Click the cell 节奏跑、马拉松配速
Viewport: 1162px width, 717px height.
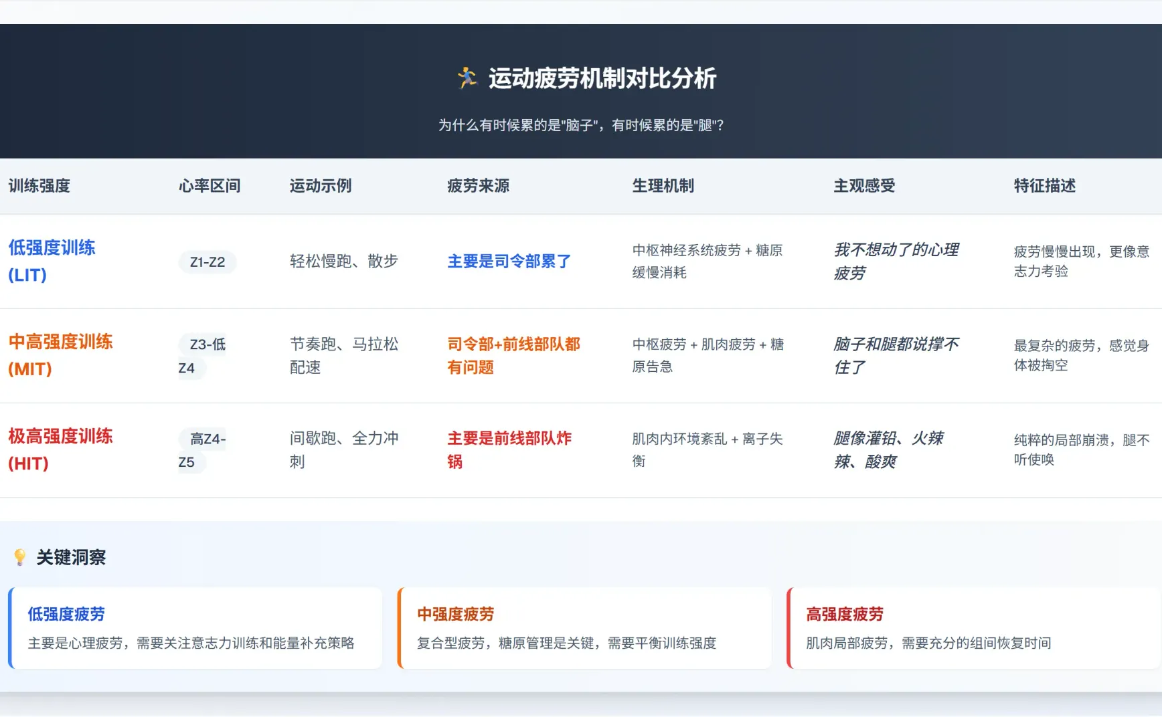tap(344, 356)
